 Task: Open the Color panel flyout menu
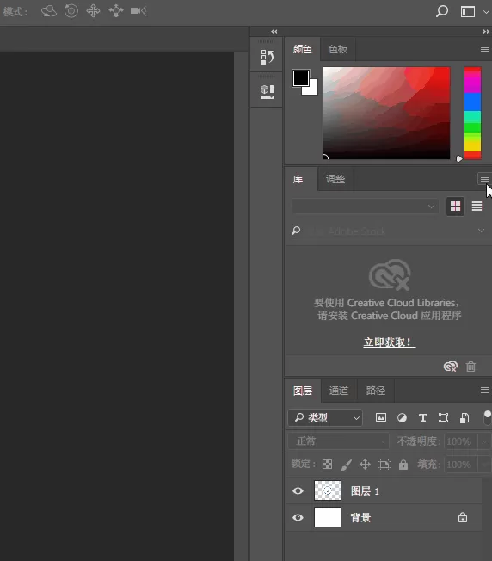[x=485, y=49]
